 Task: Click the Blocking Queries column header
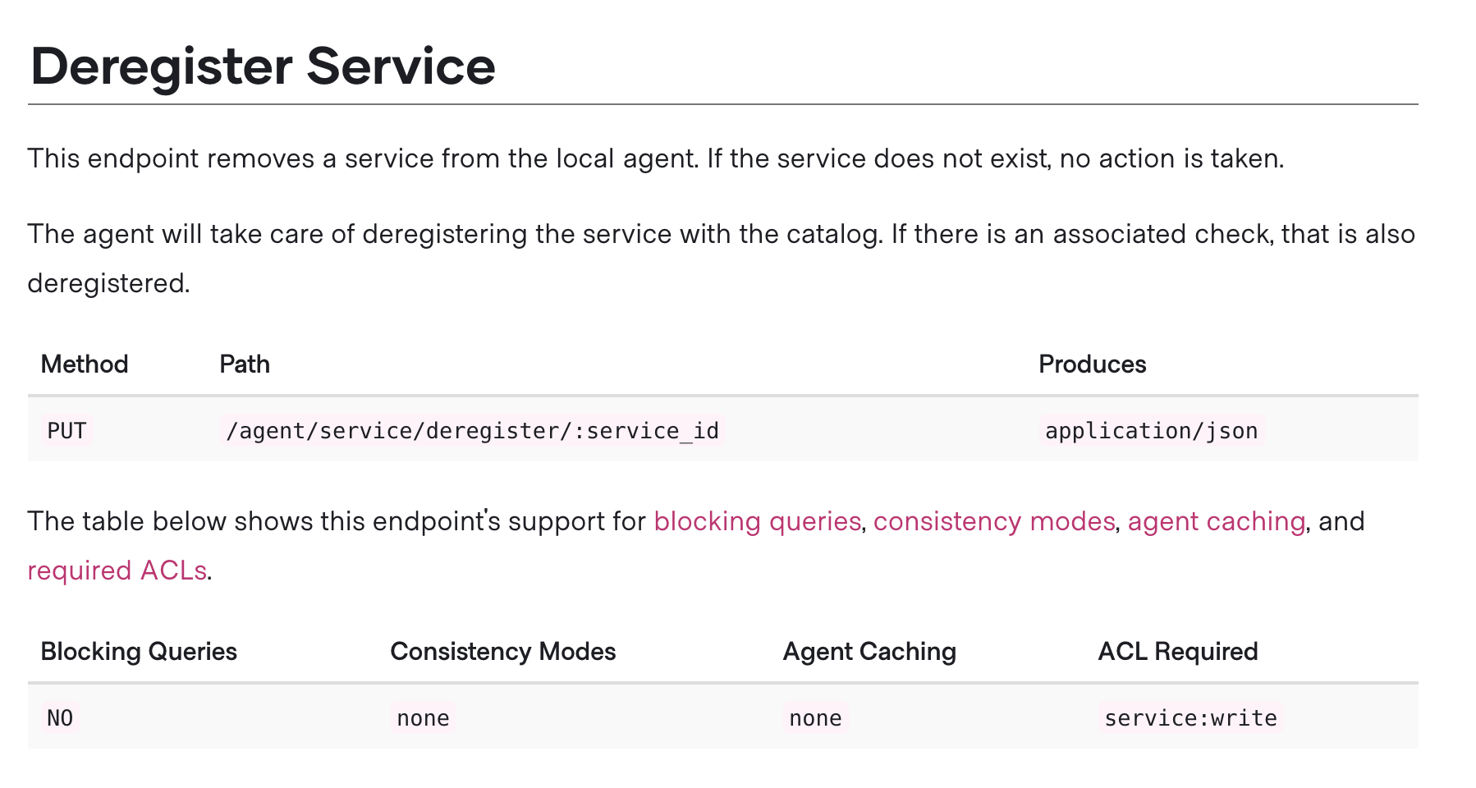pyautogui.click(x=139, y=651)
